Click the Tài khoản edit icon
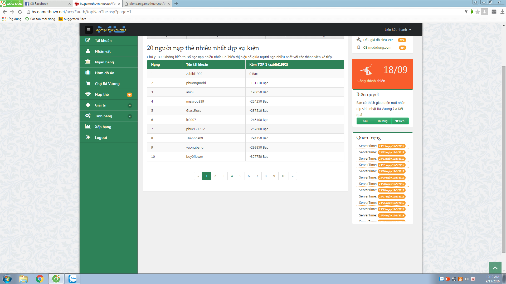This screenshot has height=284, width=506. [x=88, y=40]
